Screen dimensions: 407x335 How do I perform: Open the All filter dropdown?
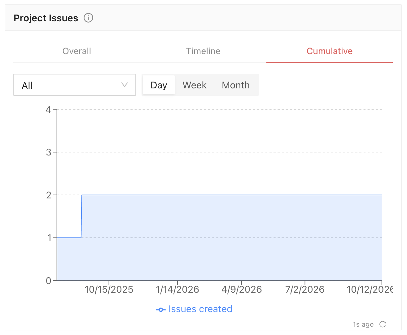click(75, 85)
